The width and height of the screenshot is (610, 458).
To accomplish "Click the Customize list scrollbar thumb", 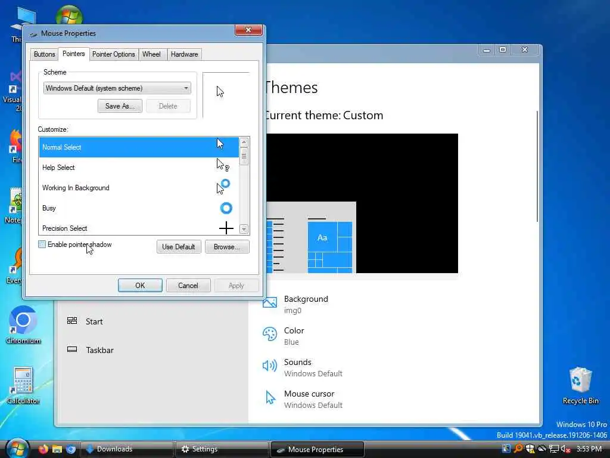I will coord(244,157).
